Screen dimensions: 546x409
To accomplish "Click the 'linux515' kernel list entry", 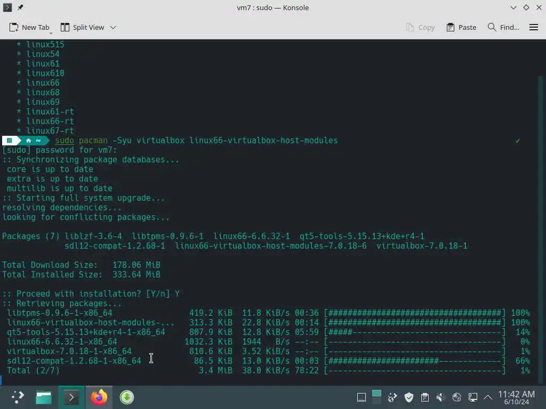I will (45, 45).
